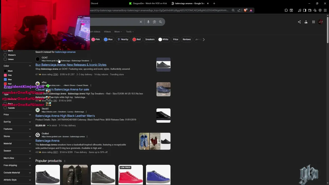Choose the Black color swatch in sidebar
Image resolution: width=329 pixels, height=185 pixels.
tap(5, 71)
